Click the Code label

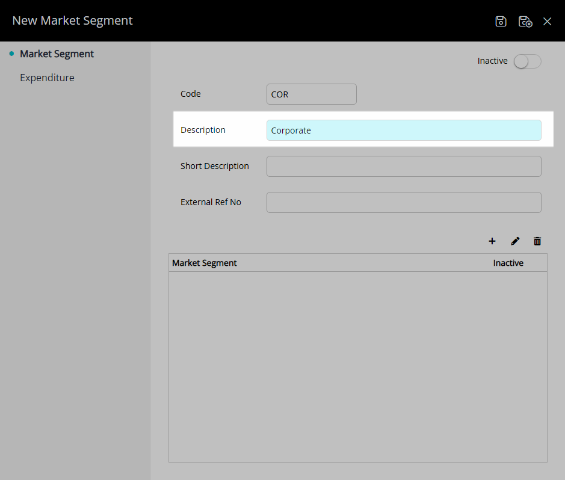coord(191,94)
